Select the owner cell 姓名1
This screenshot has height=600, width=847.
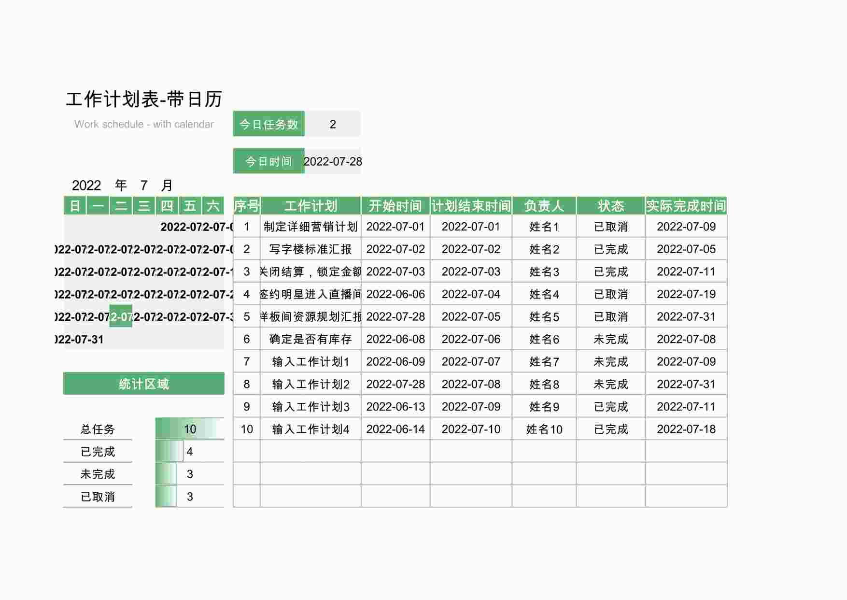[x=544, y=227]
